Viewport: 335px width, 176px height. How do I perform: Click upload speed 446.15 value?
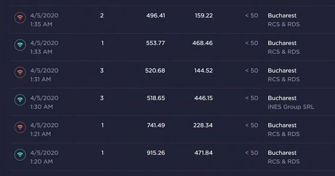click(203, 98)
